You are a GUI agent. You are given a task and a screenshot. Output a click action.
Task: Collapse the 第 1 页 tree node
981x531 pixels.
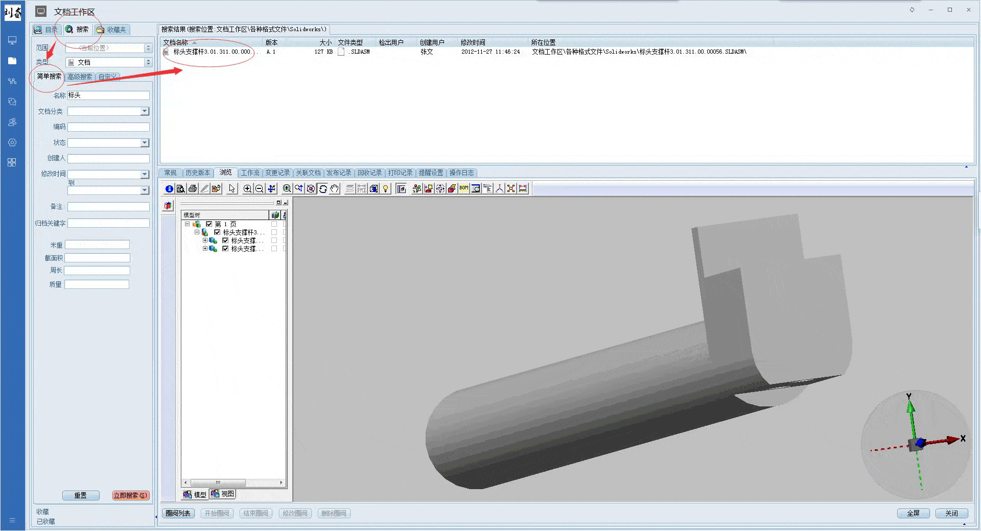pyautogui.click(x=188, y=224)
